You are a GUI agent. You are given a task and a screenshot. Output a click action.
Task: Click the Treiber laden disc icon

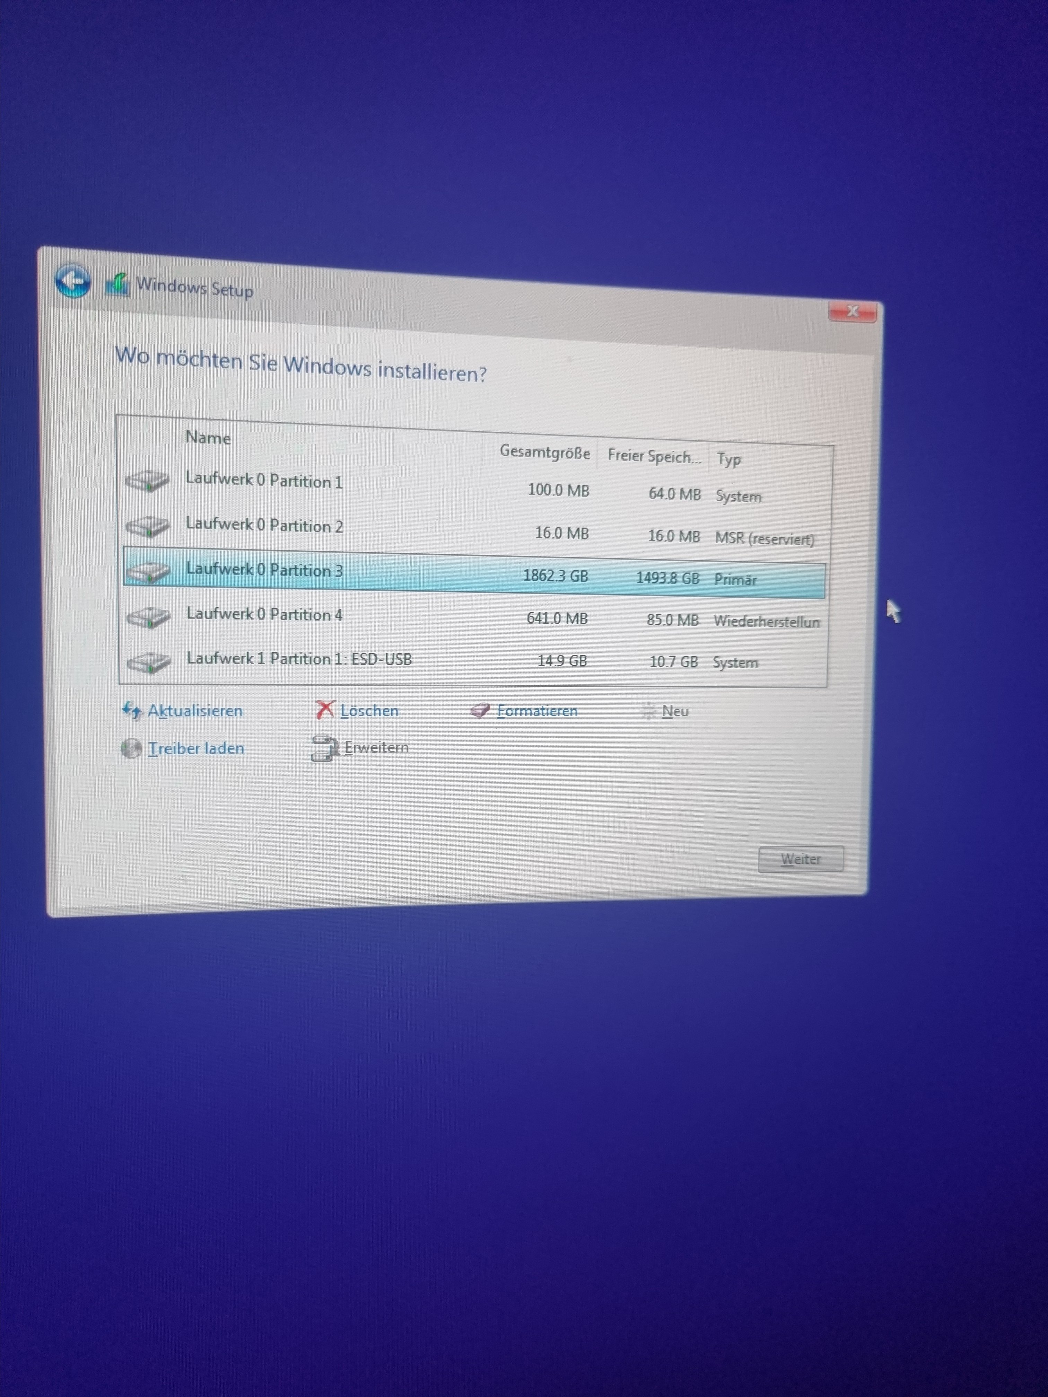pyautogui.click(x=131, y=748)
